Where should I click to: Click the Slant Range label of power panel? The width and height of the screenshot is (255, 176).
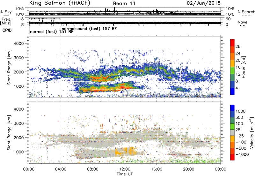[x=9, y=67]
